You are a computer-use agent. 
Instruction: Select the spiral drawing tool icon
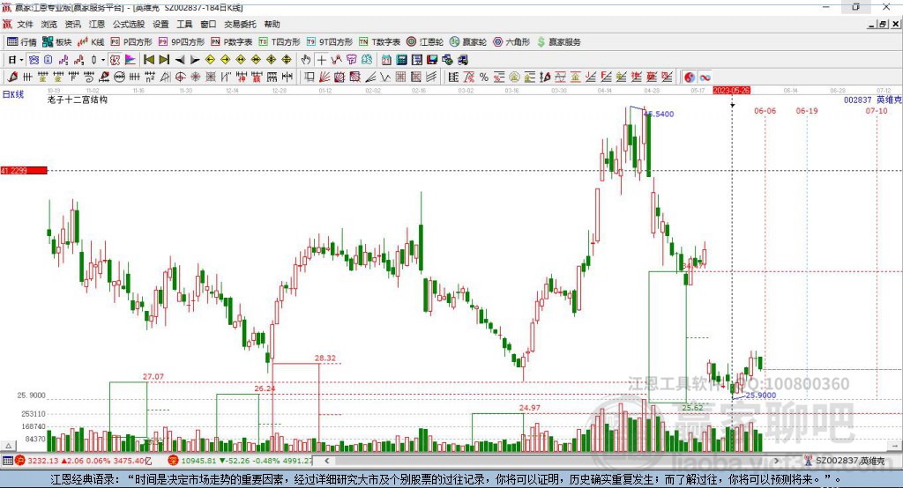click(x=89, y=78)
